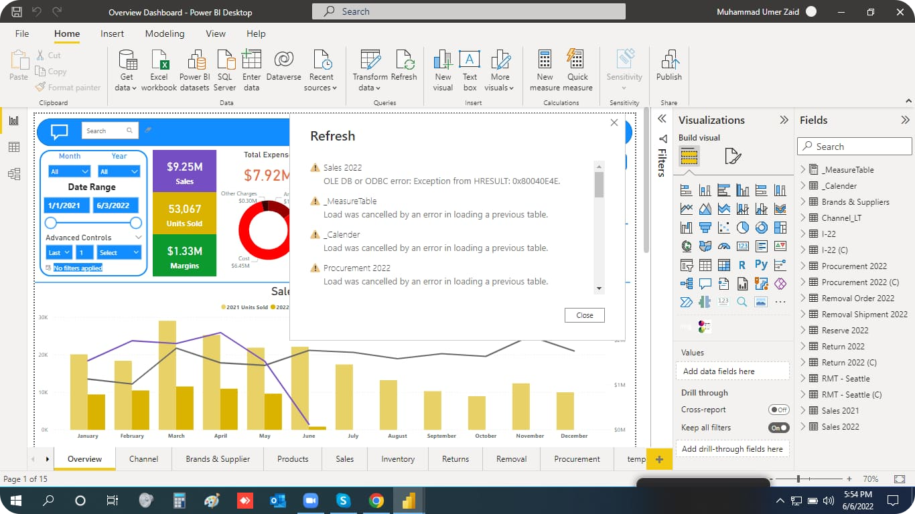Viewport: 915px width, 514px height.
Task: Expand the _MeasureTable field group
Action: pyautogui.click(x=803, y=169)
